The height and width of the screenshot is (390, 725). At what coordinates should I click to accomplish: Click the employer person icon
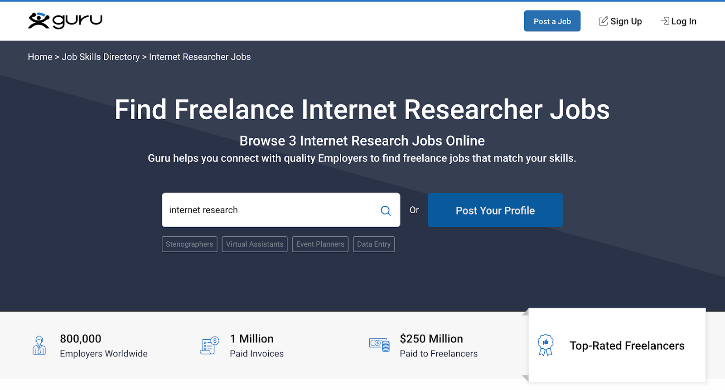[39, 346]
